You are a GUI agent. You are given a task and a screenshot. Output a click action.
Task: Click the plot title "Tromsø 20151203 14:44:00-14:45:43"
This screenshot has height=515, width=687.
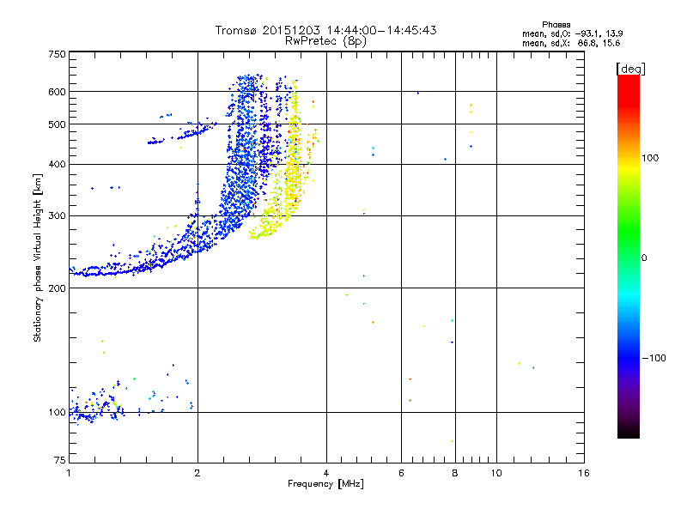[x=325, y=30]
